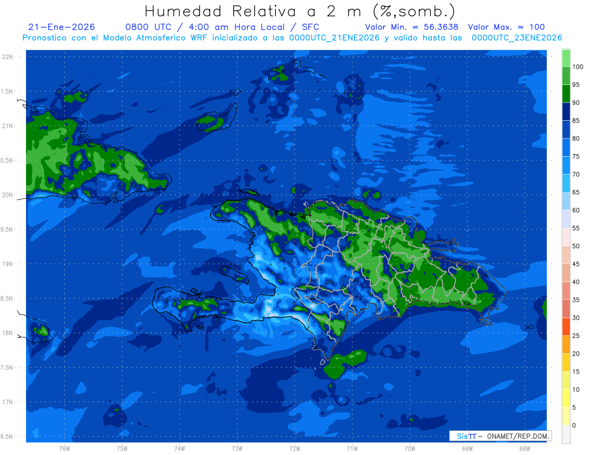Viewport: 589px width, 455px height.
Task: Select valid-until time '0000UTC_23ENE2026'
Action: coord(517,38)
